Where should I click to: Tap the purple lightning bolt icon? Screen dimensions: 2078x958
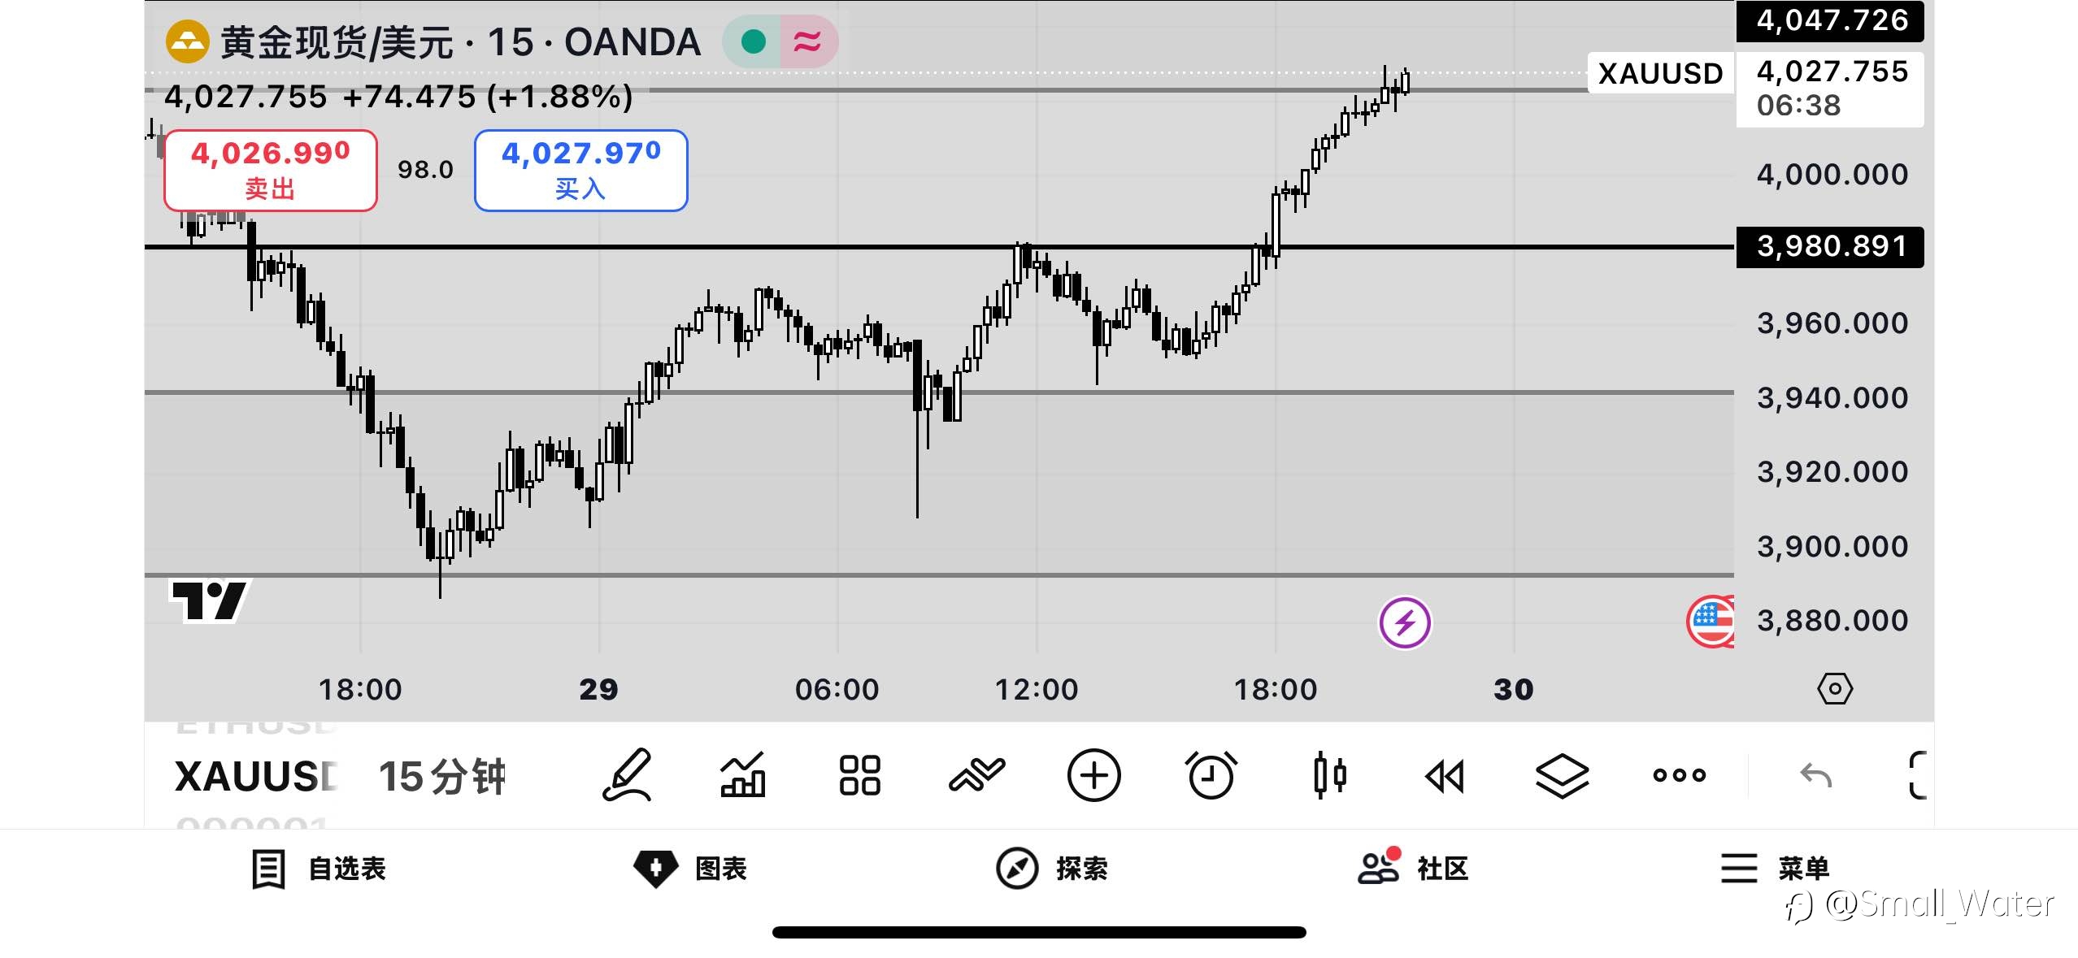coord(1405,623)
